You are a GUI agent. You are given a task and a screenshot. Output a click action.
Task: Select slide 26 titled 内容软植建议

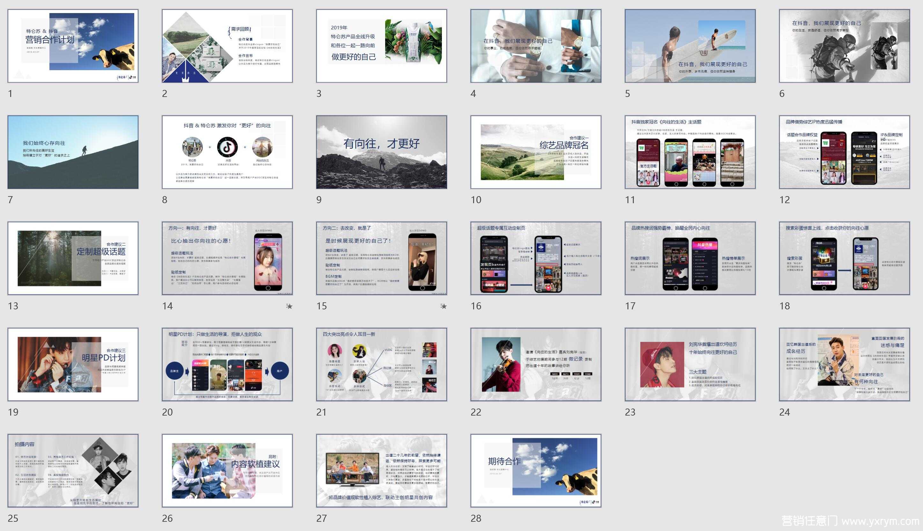click(227, 470)
